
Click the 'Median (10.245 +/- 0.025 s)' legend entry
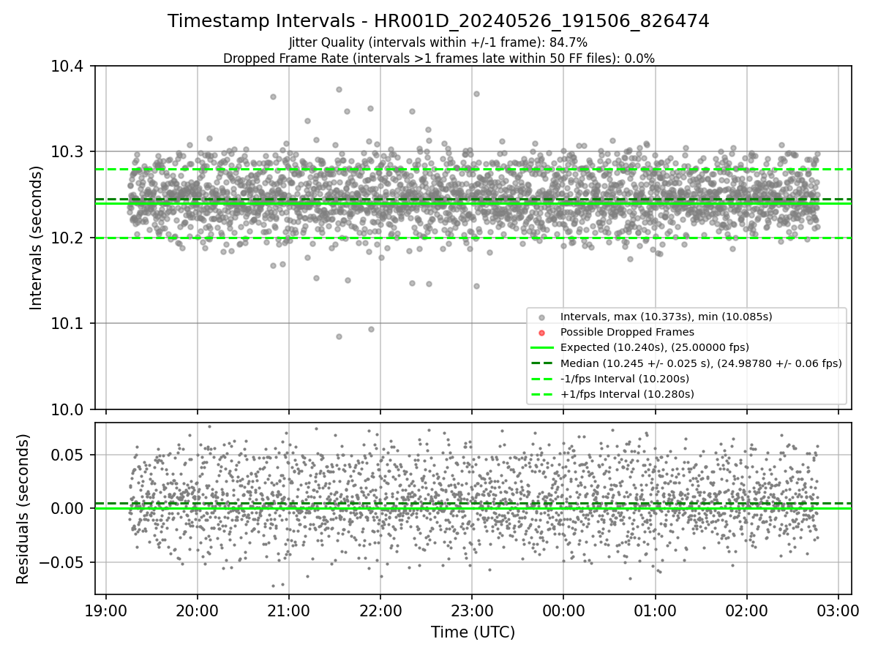[701, 363]
